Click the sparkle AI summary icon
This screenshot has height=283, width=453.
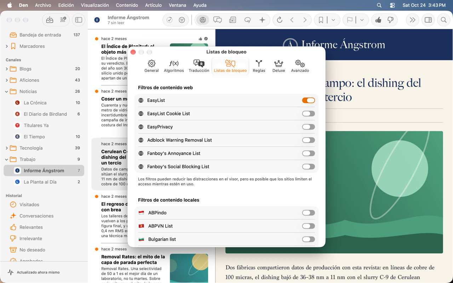tap(262, 20)
